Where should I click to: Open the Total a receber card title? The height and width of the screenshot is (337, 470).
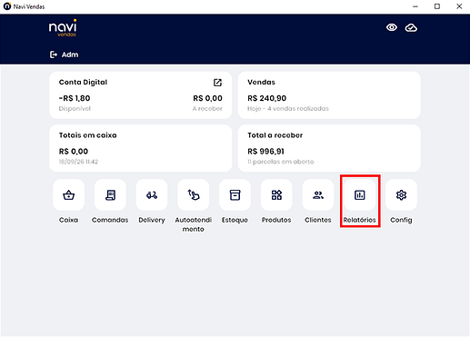click(275, 135)
